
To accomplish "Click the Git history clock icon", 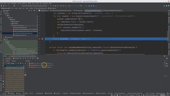I will click(81, 6).
